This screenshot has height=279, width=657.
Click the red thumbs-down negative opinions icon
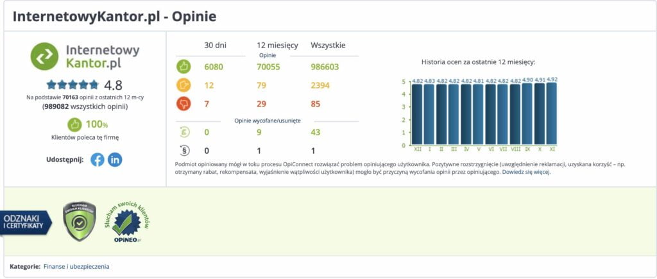183,104
